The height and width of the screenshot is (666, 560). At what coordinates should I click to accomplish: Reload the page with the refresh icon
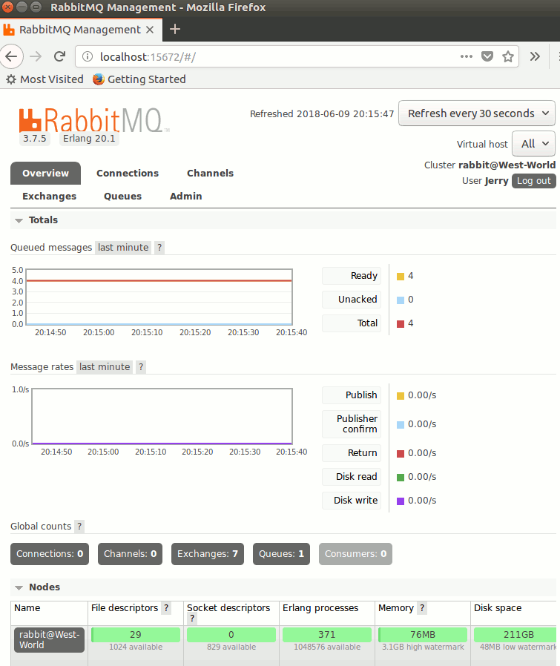tap(59, 56)
